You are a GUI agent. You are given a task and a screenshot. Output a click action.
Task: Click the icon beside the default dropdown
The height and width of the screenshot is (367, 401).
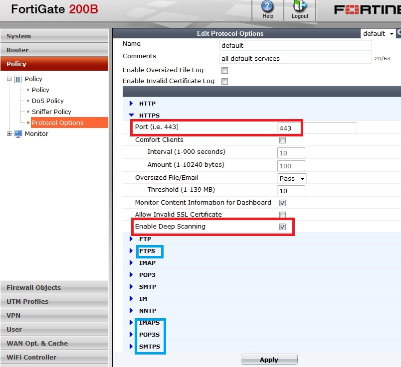399,33
